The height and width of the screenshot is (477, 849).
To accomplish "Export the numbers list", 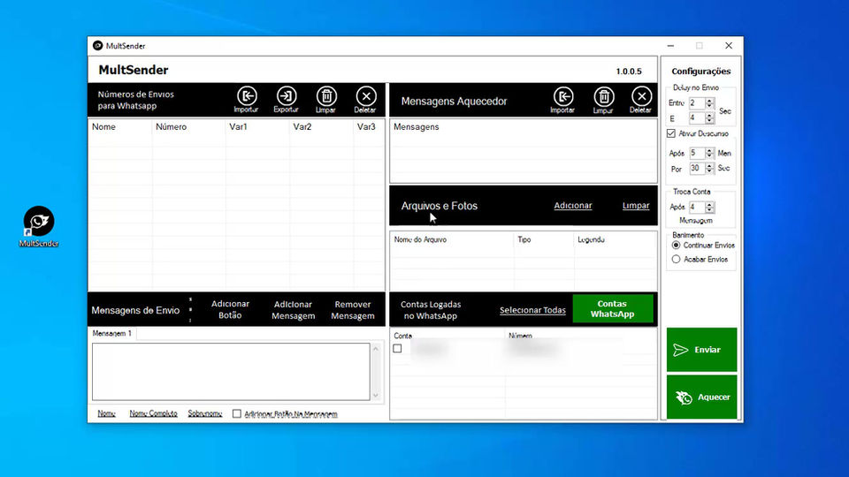I will click(x=286, y=100).
